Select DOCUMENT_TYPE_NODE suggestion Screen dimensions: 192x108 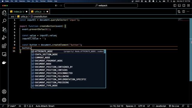coord(68,85)
